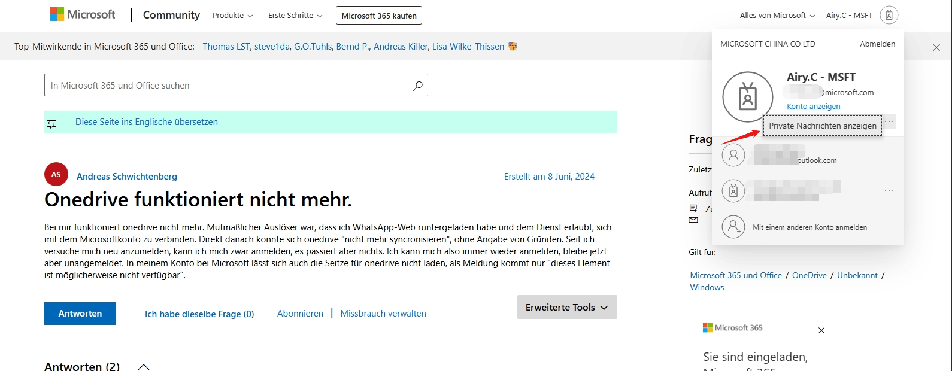Click the outlook.com account person icon
Screen dimensions: 952x371
pyautogui.click(x=733, y=155)
